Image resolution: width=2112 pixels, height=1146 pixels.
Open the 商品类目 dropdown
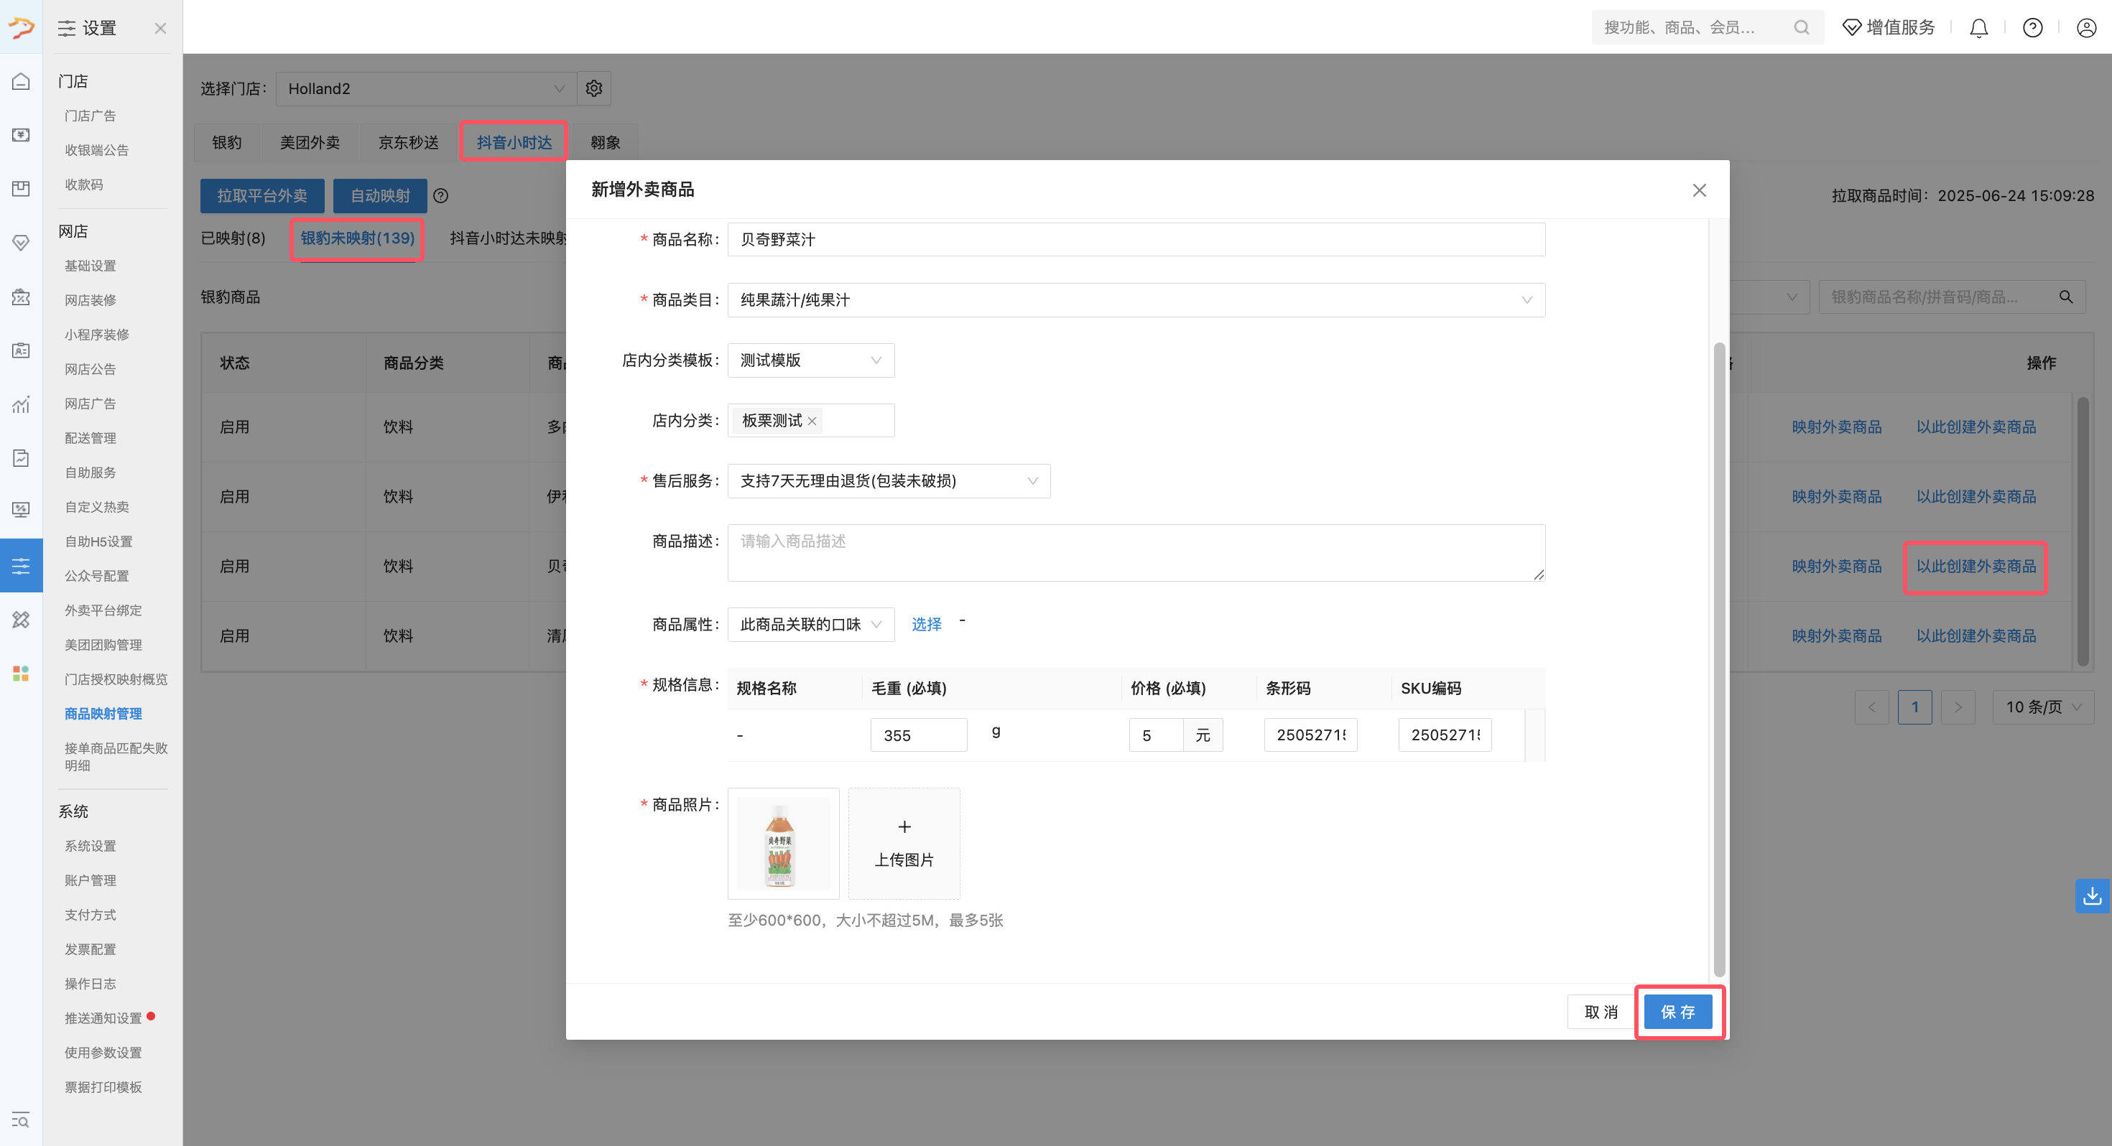pyautogui.click(x=1136, y=300)
